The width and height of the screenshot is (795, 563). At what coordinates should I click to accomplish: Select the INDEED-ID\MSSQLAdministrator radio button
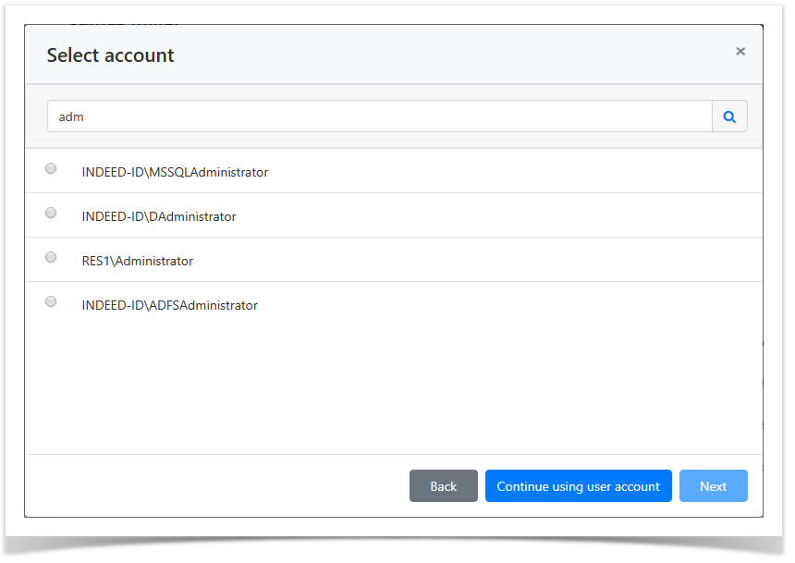click(51, 168)
